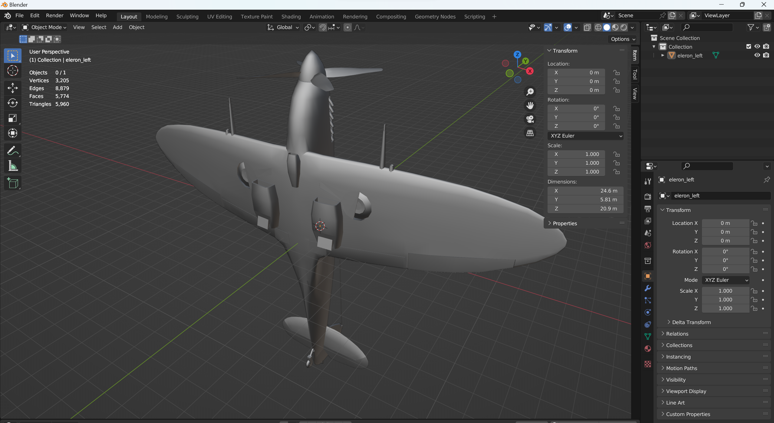
Task: Switch to the Sculpting workspace tab
Action: [187, 17]
